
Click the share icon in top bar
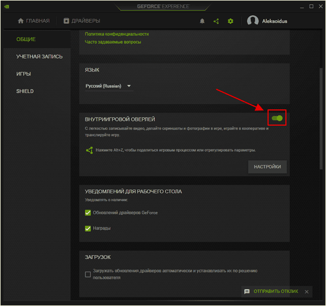[216, 21]
